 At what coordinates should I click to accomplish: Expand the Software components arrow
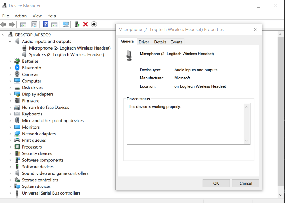point(10,160)
